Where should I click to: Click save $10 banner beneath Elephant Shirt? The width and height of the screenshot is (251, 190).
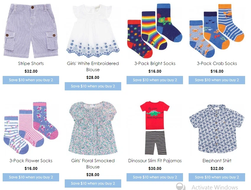tap(217, 177)
